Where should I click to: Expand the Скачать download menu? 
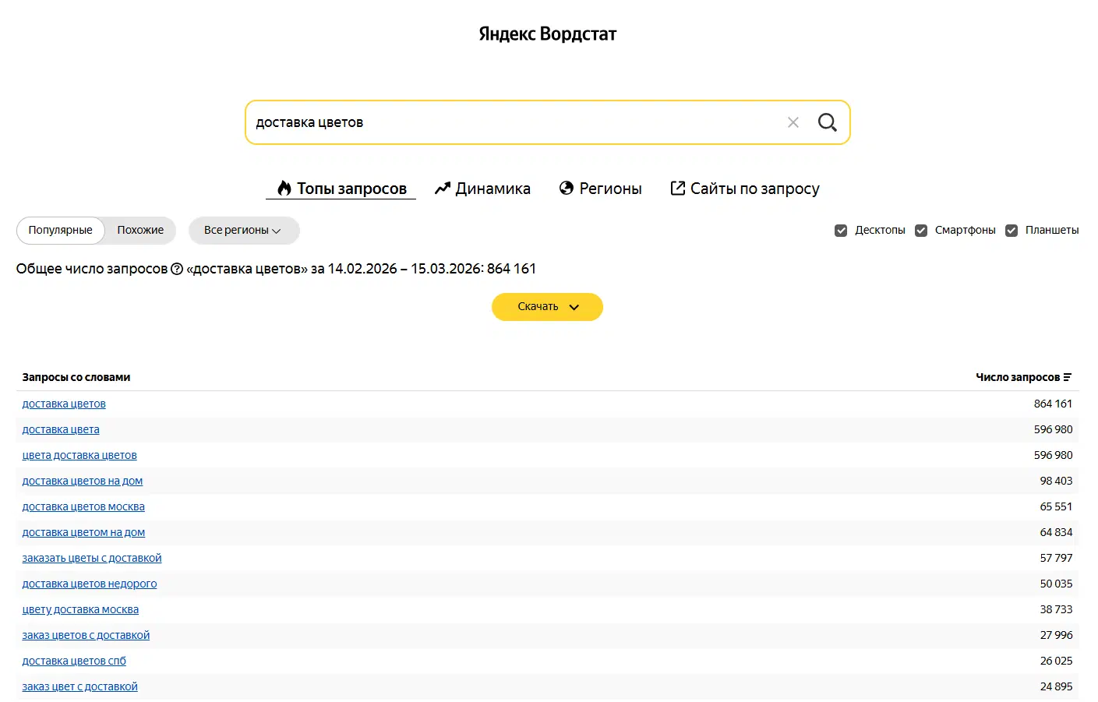[x=547, y=307]
